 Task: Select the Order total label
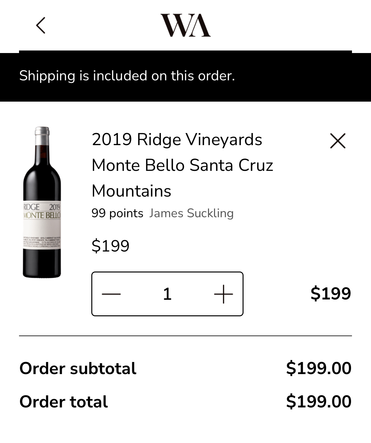pos(63,401)
